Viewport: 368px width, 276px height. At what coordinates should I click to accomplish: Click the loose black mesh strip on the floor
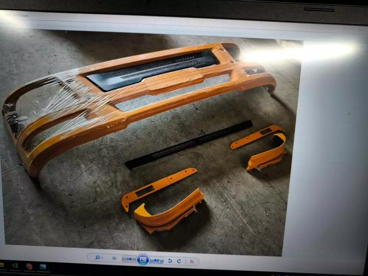[x=188, y=144]
